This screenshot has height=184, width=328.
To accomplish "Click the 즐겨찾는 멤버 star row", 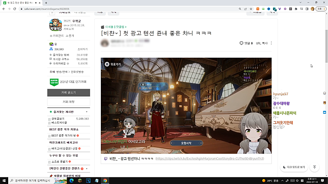I will coord(68,55).
